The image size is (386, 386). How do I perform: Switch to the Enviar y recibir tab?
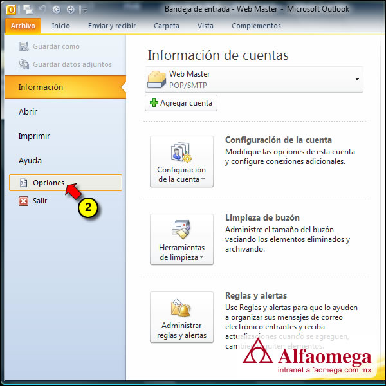[112, 26]
